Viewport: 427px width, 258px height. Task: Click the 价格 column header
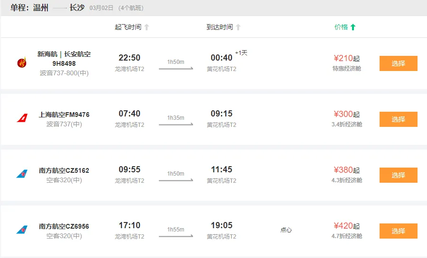click(341, 27)
